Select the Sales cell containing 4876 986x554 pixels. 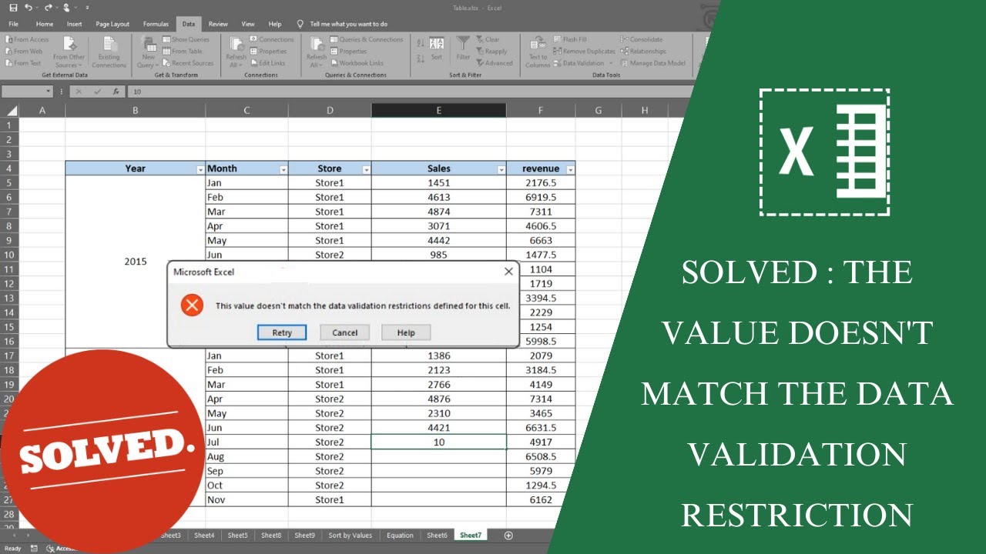click(438, 399)
